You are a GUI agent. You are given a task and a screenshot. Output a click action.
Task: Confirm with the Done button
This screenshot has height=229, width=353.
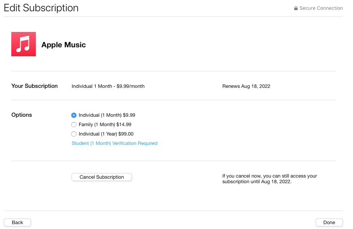tap(329, 222)
